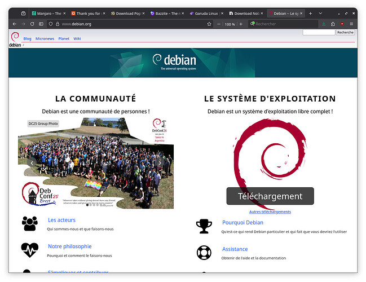Image resolution: width=366 pixels, height=282 pixels.
Task: Click the people icon beside Les acteurs
Action: tap(29, 223)
